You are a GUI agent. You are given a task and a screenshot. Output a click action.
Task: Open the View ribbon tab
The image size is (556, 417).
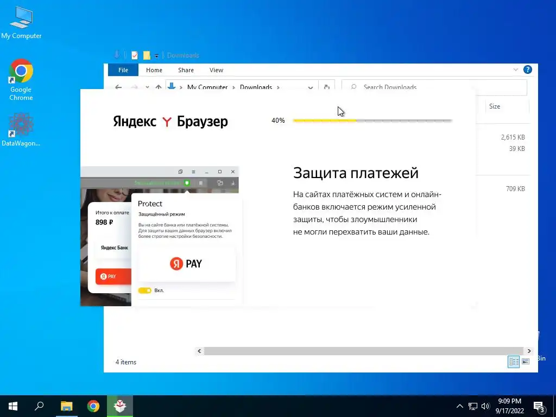tap(216, 70)
